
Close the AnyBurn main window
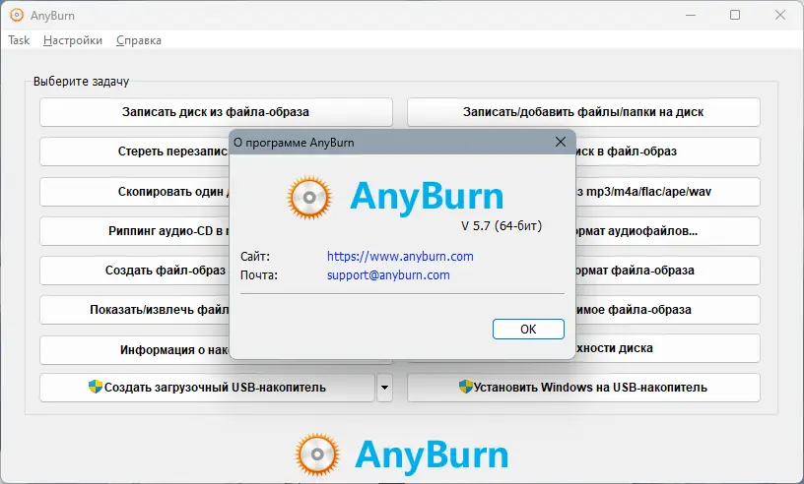(780, 15)
